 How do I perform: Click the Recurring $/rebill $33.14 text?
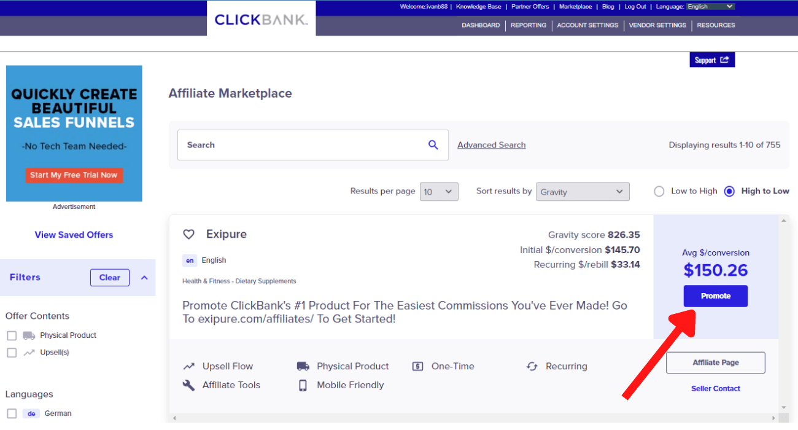click(x=587, y=265)
